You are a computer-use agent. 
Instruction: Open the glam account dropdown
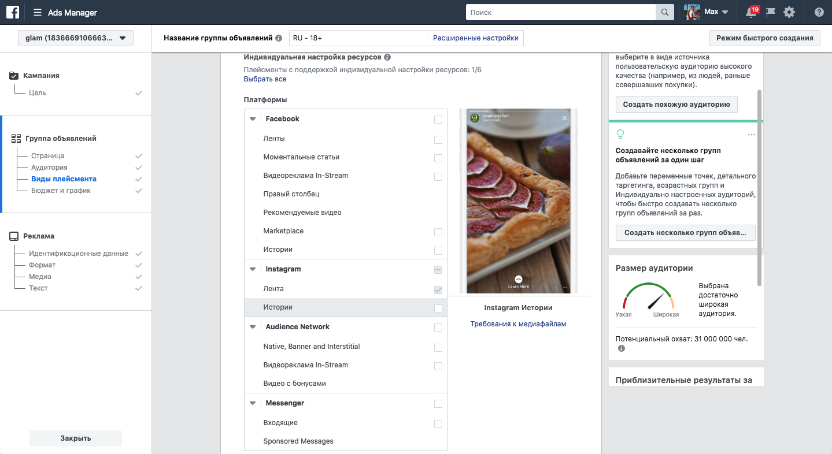[76, 38]
